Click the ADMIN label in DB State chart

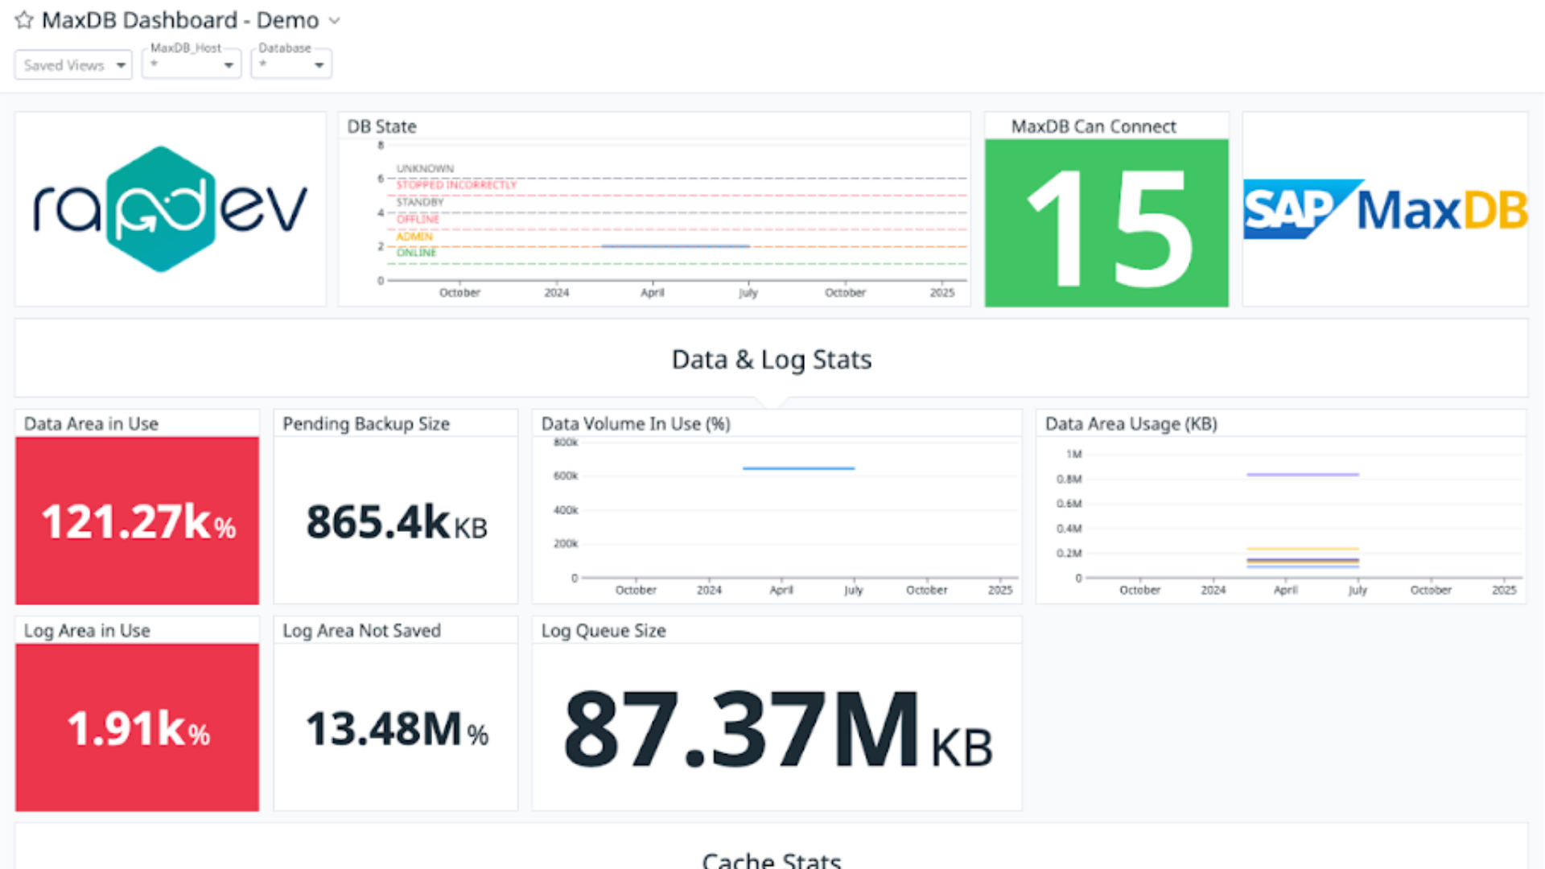click(x=414, y=237)
